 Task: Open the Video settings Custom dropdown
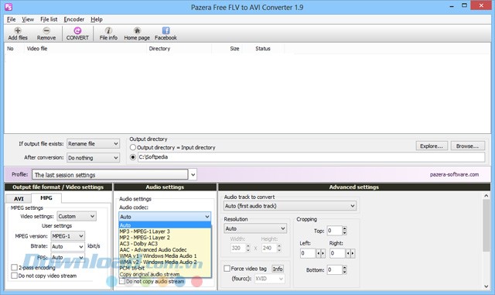click(77, 216)
